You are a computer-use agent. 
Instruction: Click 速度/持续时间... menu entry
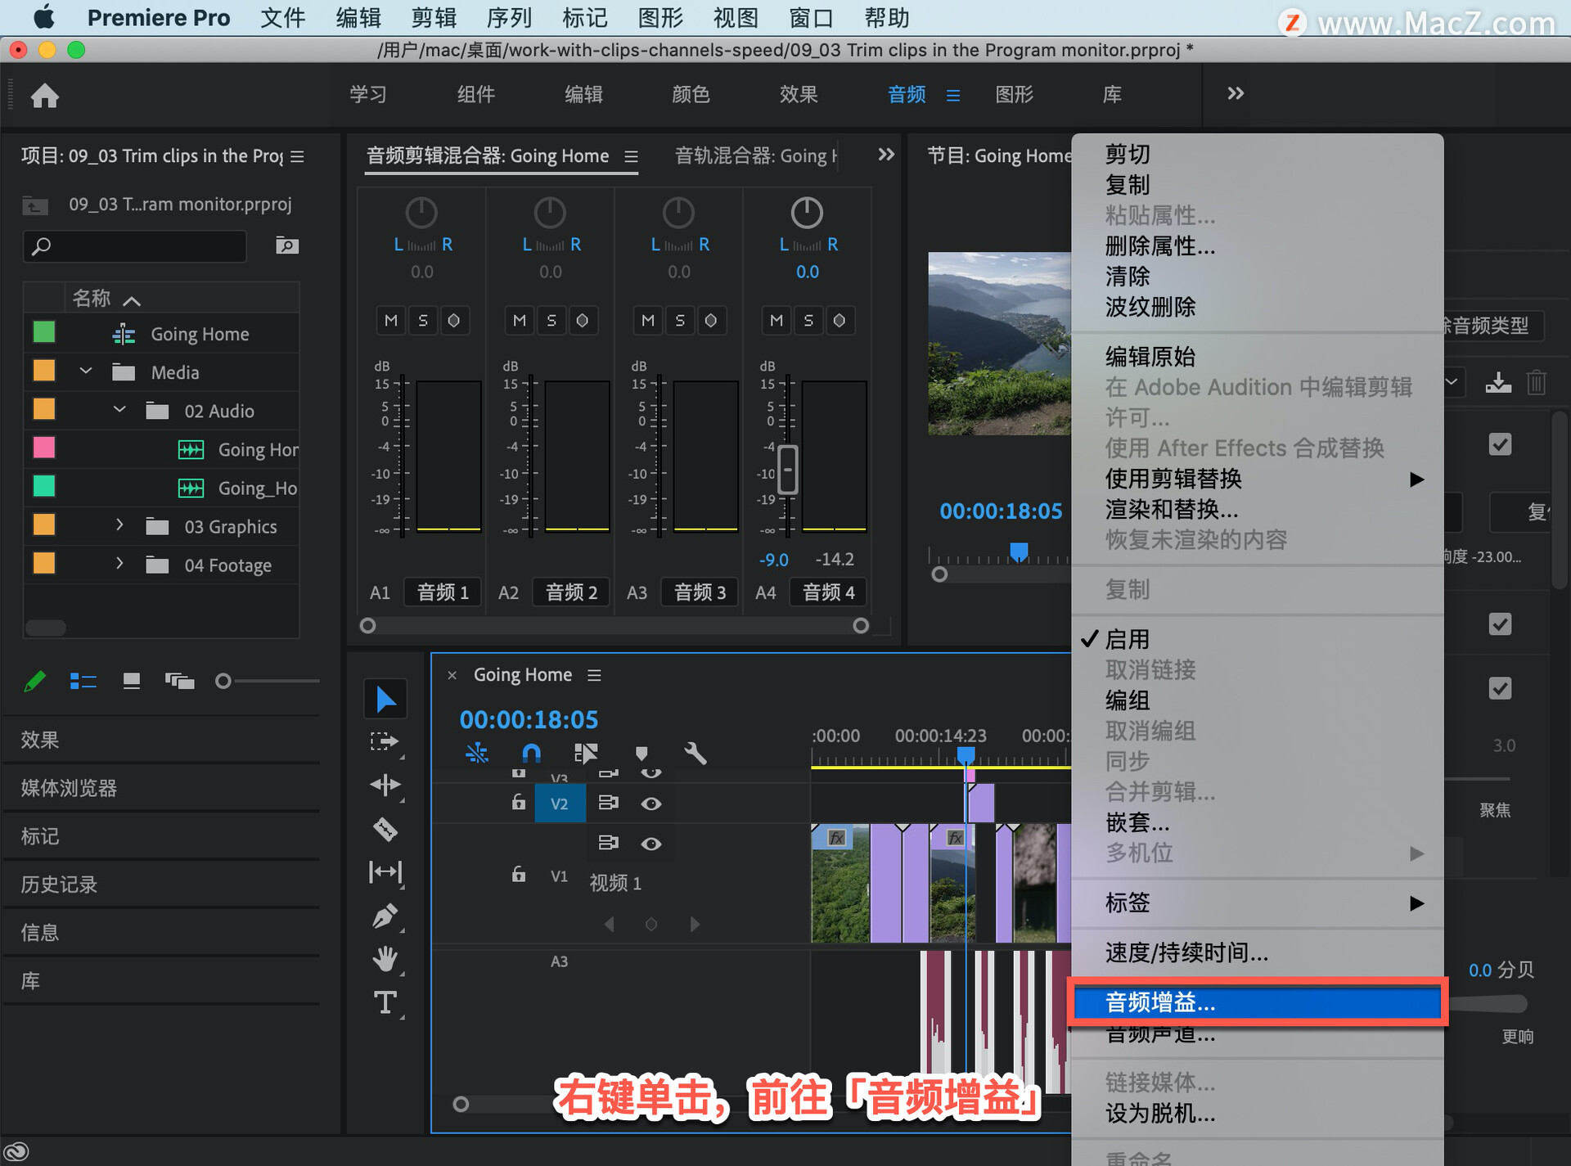[1186, 952]
